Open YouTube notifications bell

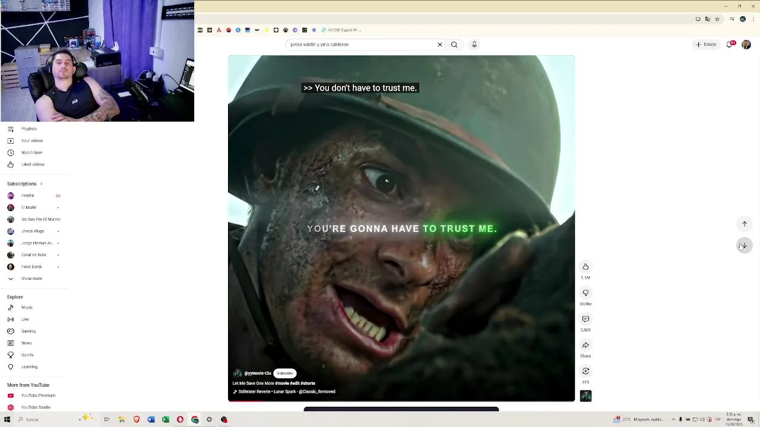(730, 44)
